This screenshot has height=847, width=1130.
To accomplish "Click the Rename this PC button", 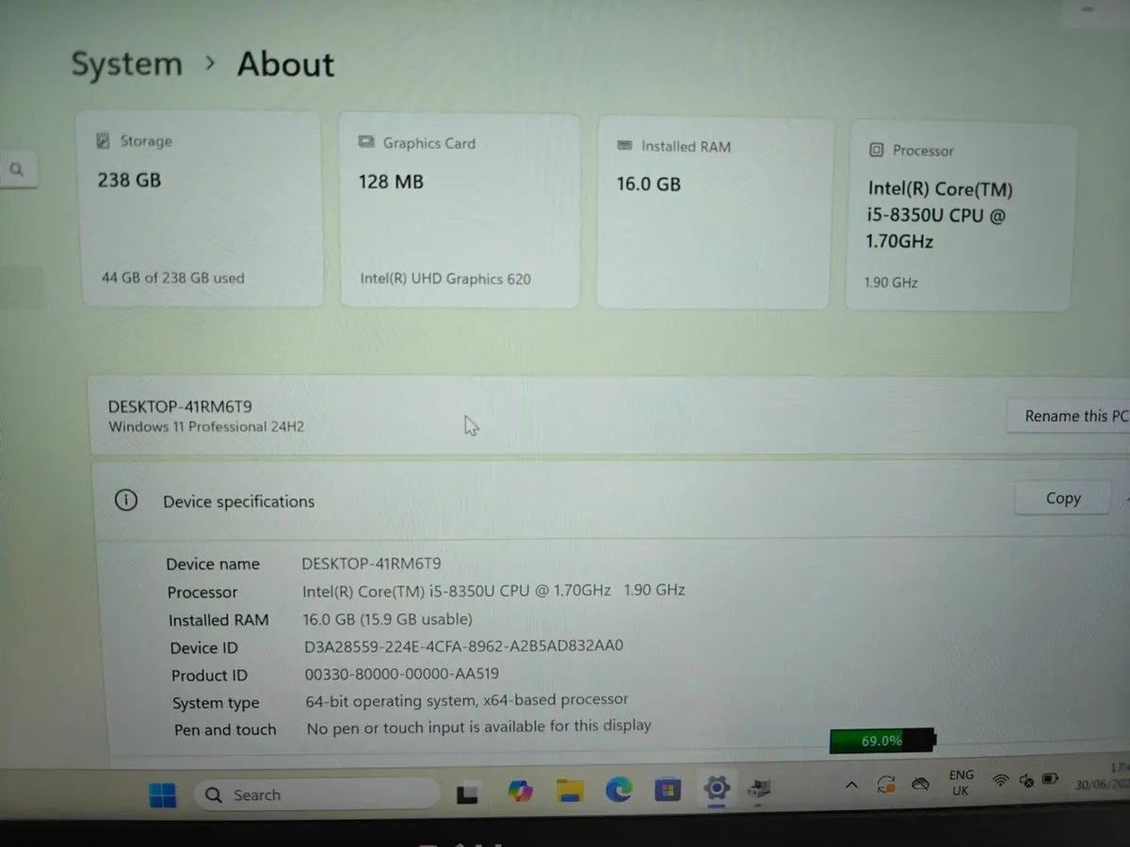I will (1068, 416).
